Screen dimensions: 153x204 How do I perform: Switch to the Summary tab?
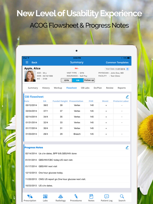click(x=33, y=88)
